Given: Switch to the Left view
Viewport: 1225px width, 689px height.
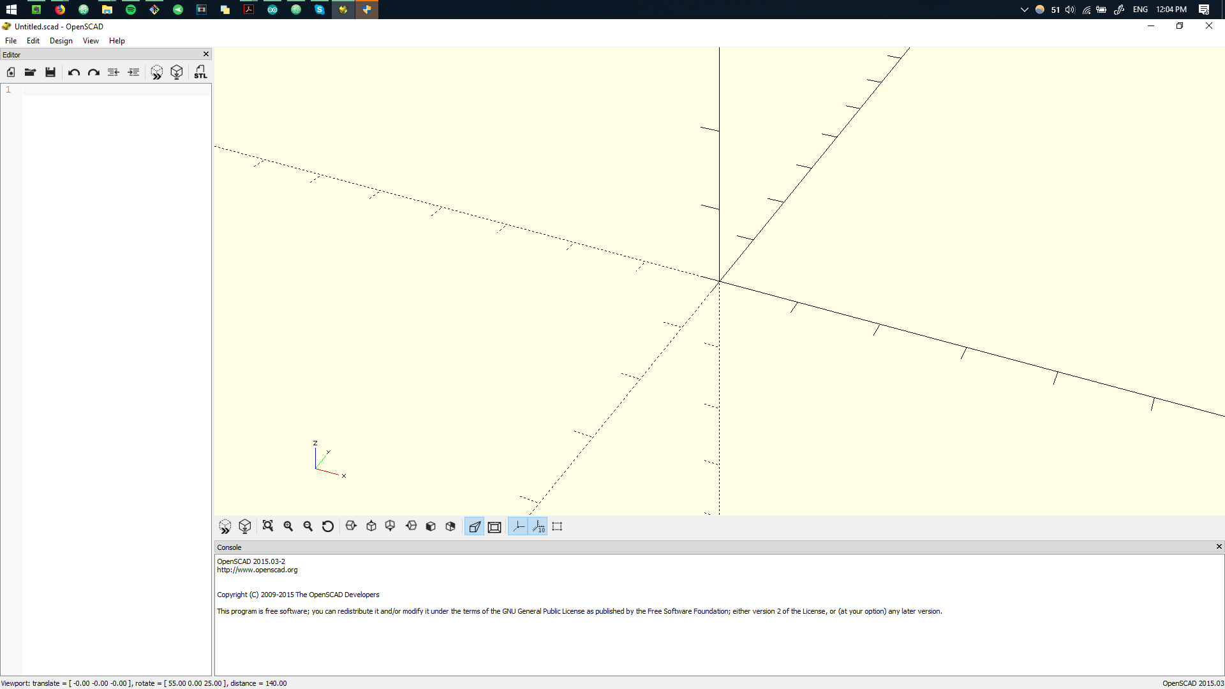Looking at the screenshot, I should pos(412,526).
